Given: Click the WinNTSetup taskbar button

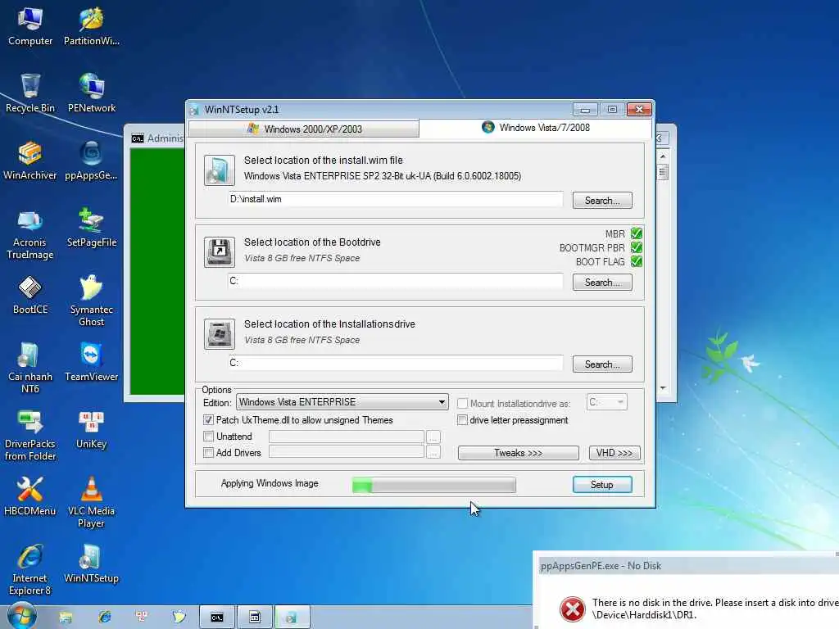Looking at the screenshot, I should (x=292, y=618).
